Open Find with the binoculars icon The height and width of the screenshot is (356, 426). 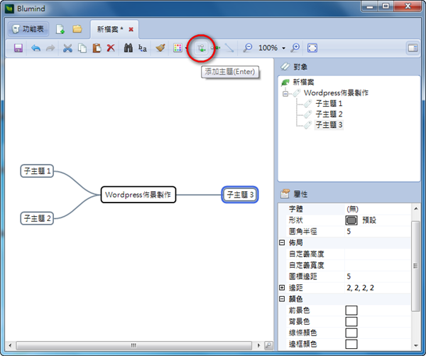coord(129,48)
